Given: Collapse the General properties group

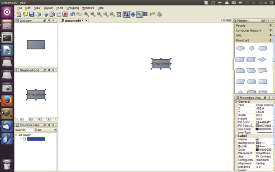Looking at the screenshot, I should click(236, 102).
